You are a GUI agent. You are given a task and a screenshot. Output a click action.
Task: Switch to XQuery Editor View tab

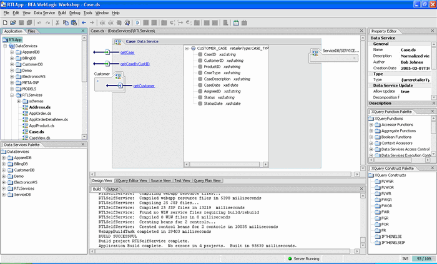pyautogui.click(x=131, y=181)
